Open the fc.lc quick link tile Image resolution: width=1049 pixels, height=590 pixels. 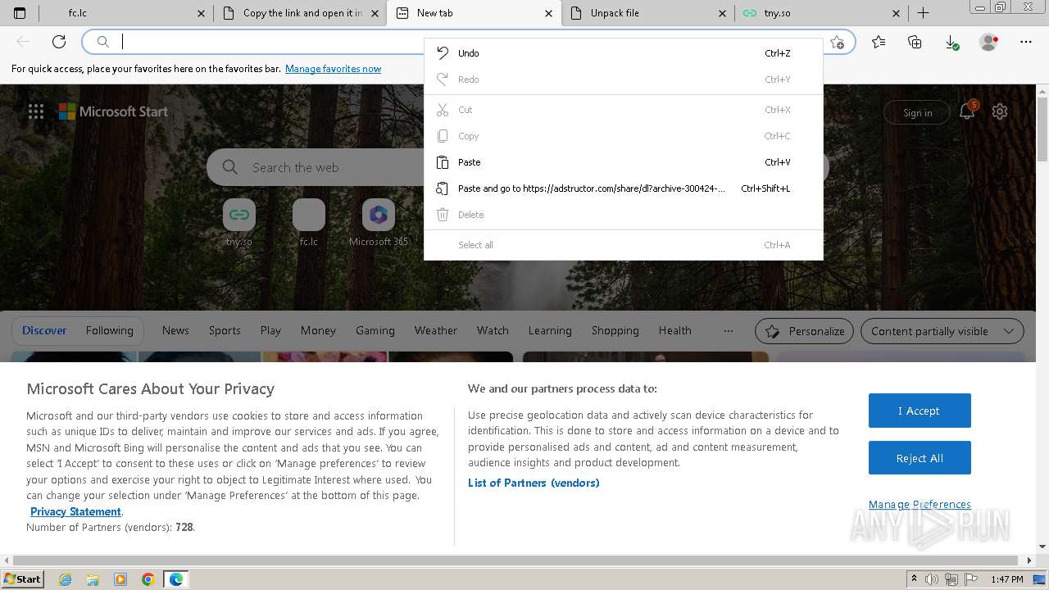(309, 222)
